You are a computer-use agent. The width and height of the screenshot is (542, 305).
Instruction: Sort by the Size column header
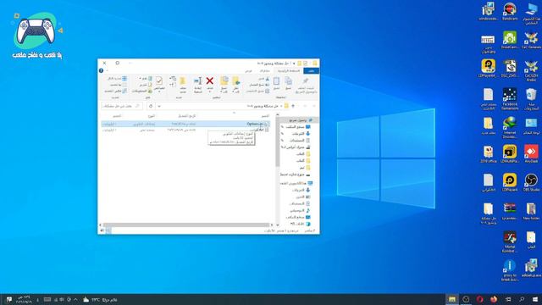[x=117, y=116]
